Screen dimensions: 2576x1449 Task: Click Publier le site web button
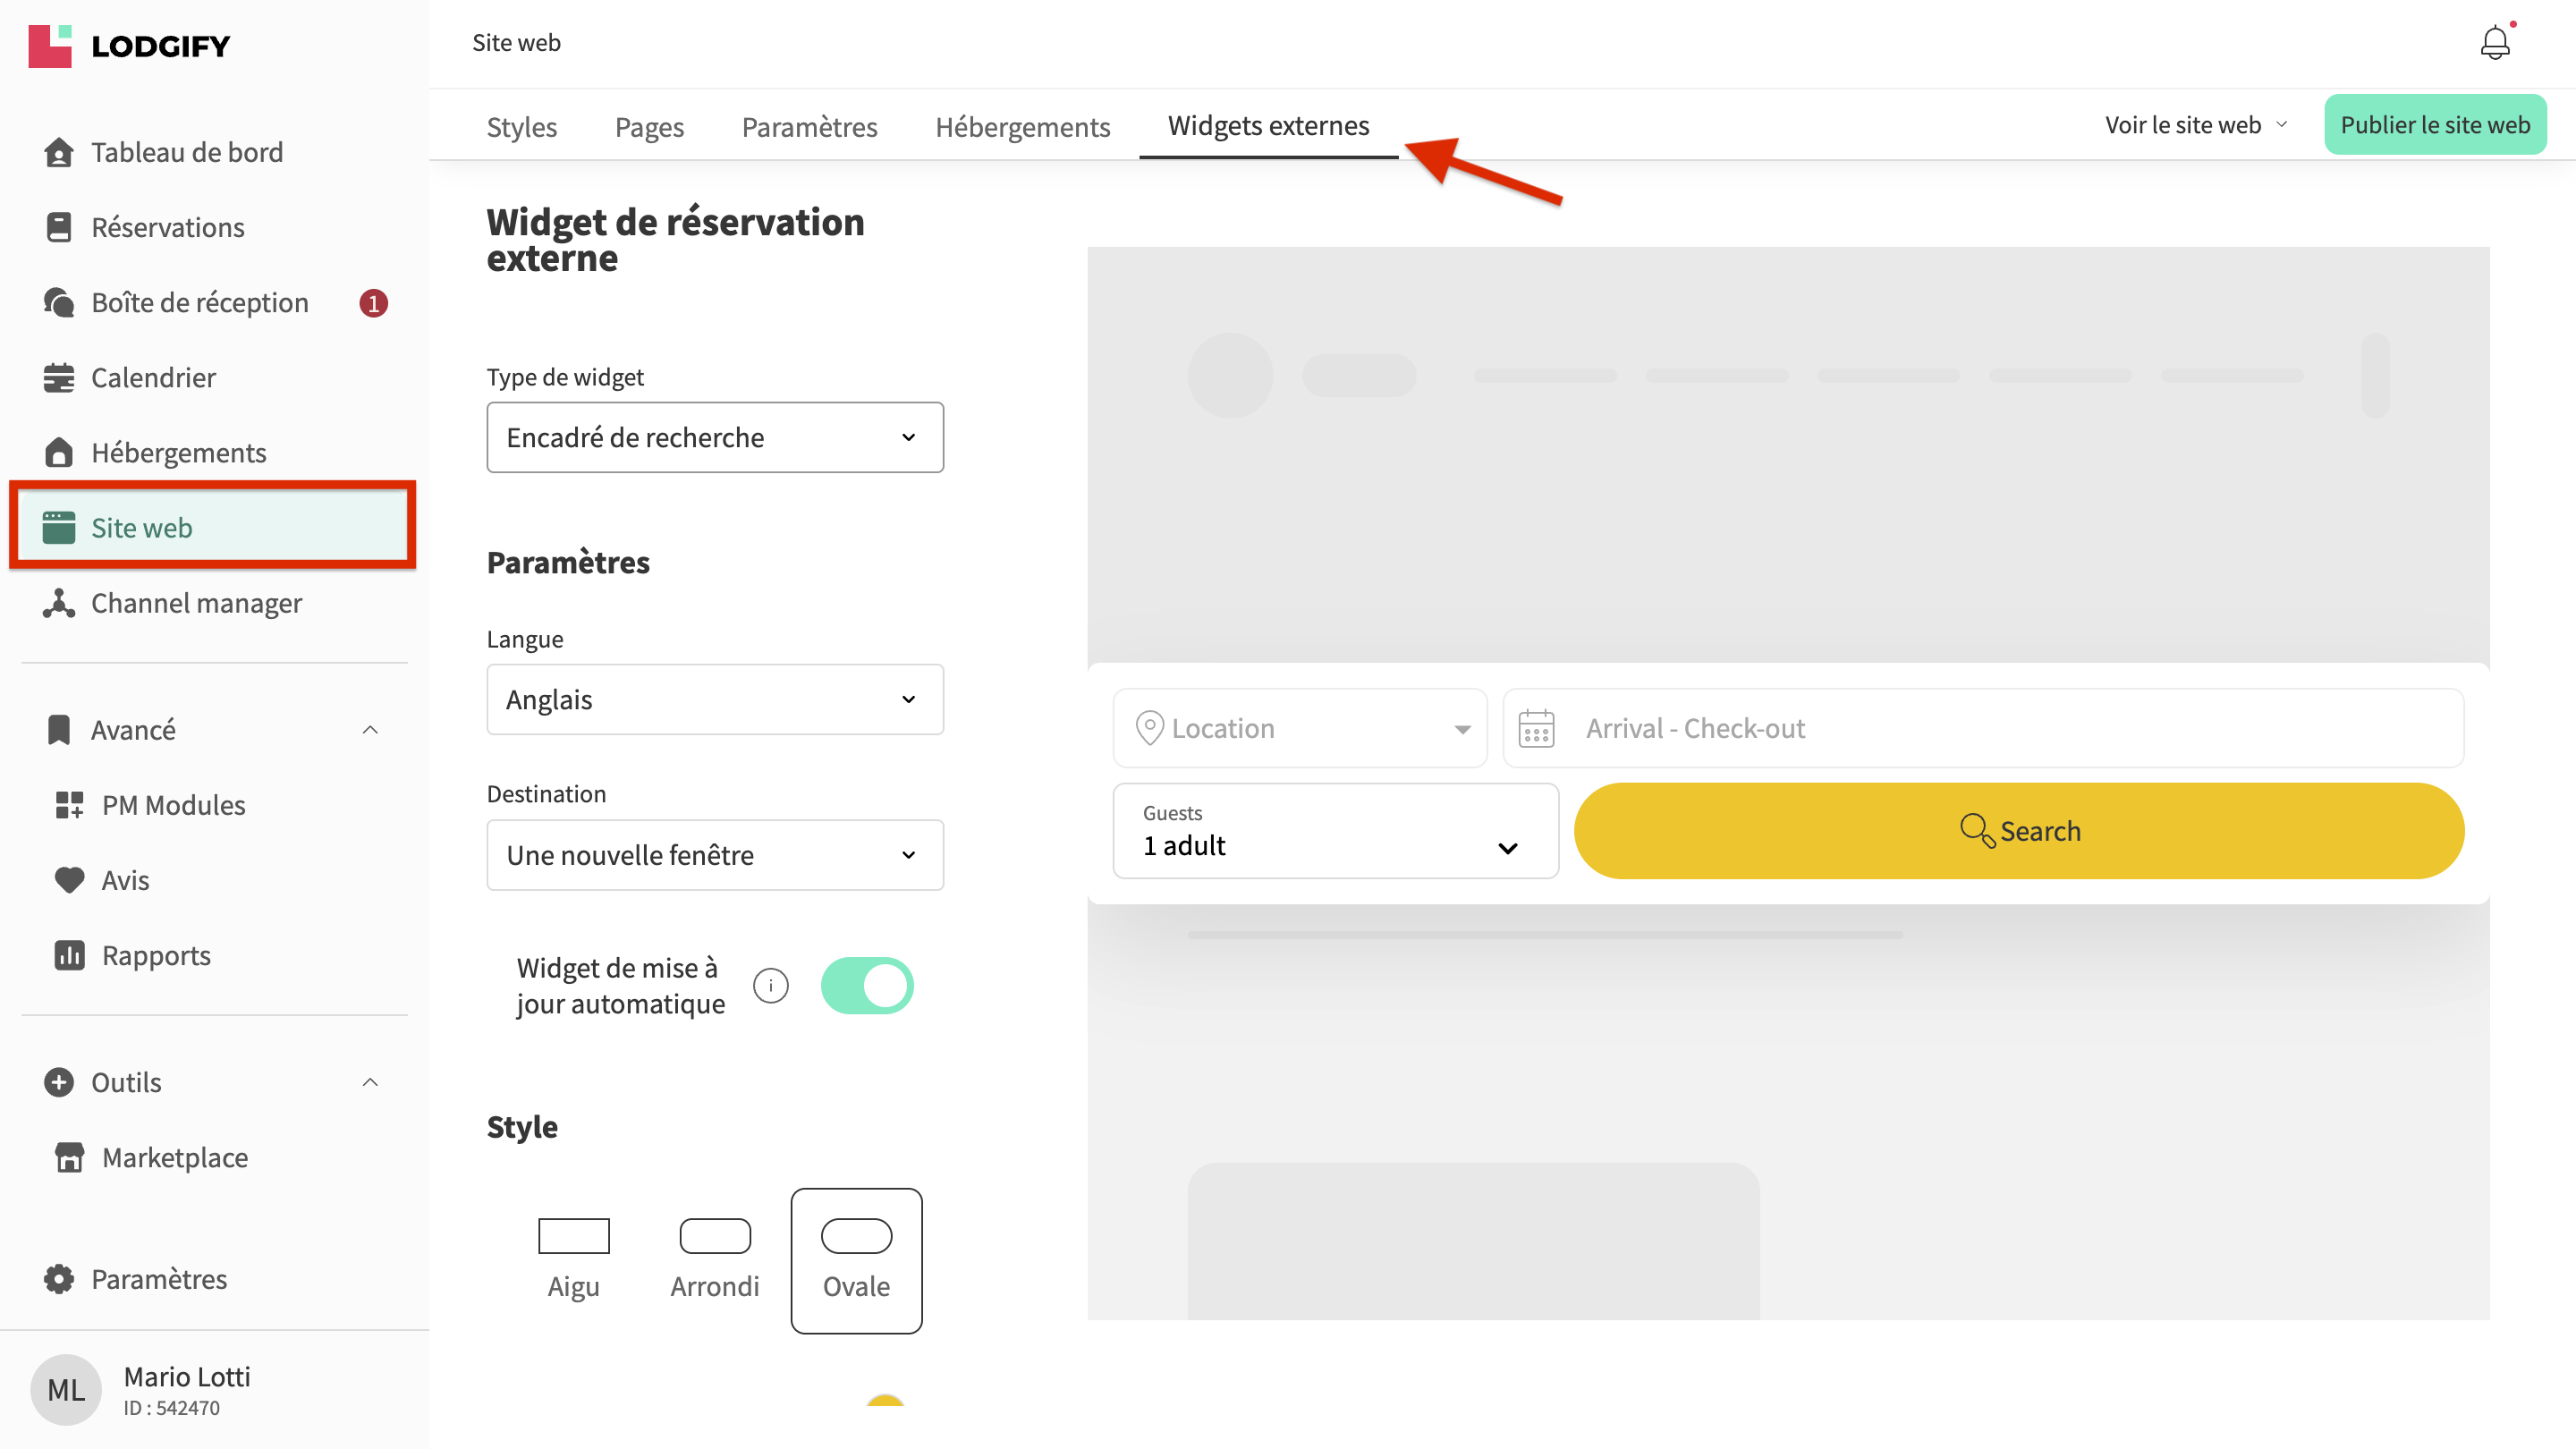[2434, 124]
